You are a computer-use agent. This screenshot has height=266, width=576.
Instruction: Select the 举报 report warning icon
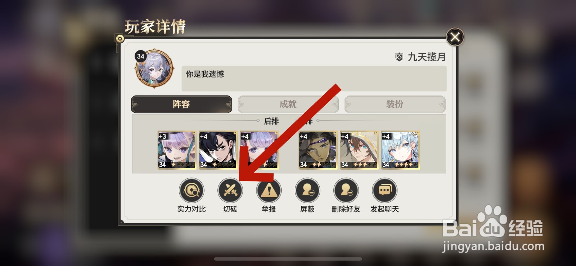pyautogui.click(x=269, y=190)
